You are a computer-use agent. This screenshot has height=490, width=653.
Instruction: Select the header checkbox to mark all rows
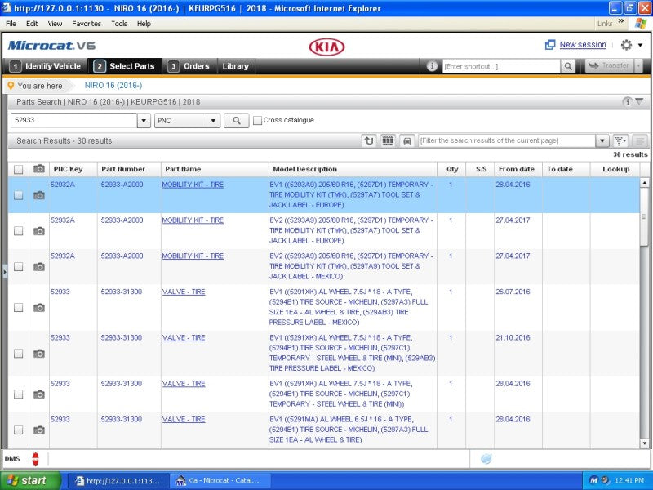click(x=18, y=169)
